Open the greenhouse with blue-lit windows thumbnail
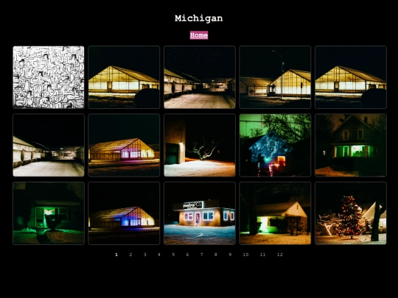Image resolution: width=398 pixels, height=298 pixels. pyautogui.click(x=124, y=213)
